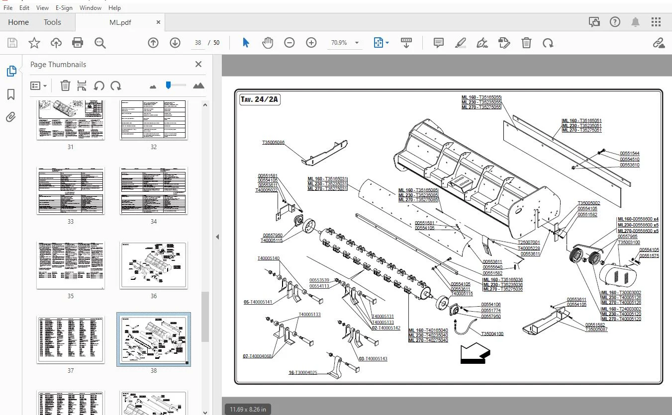Upload the file to cloud
Viewport: 672px width, 415px height.
(56, 43)
